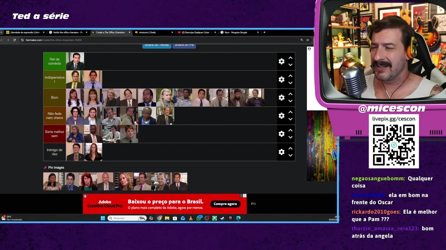Screen dimensions: 446x250
Task: Click the Bom tier label
Action: point(55,98)
